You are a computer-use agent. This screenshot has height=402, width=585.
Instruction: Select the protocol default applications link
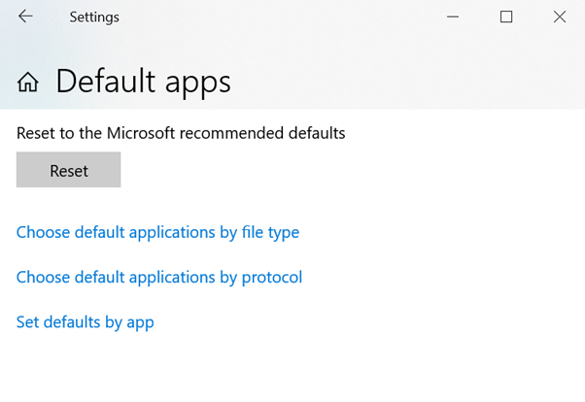[x=159, y=277]
